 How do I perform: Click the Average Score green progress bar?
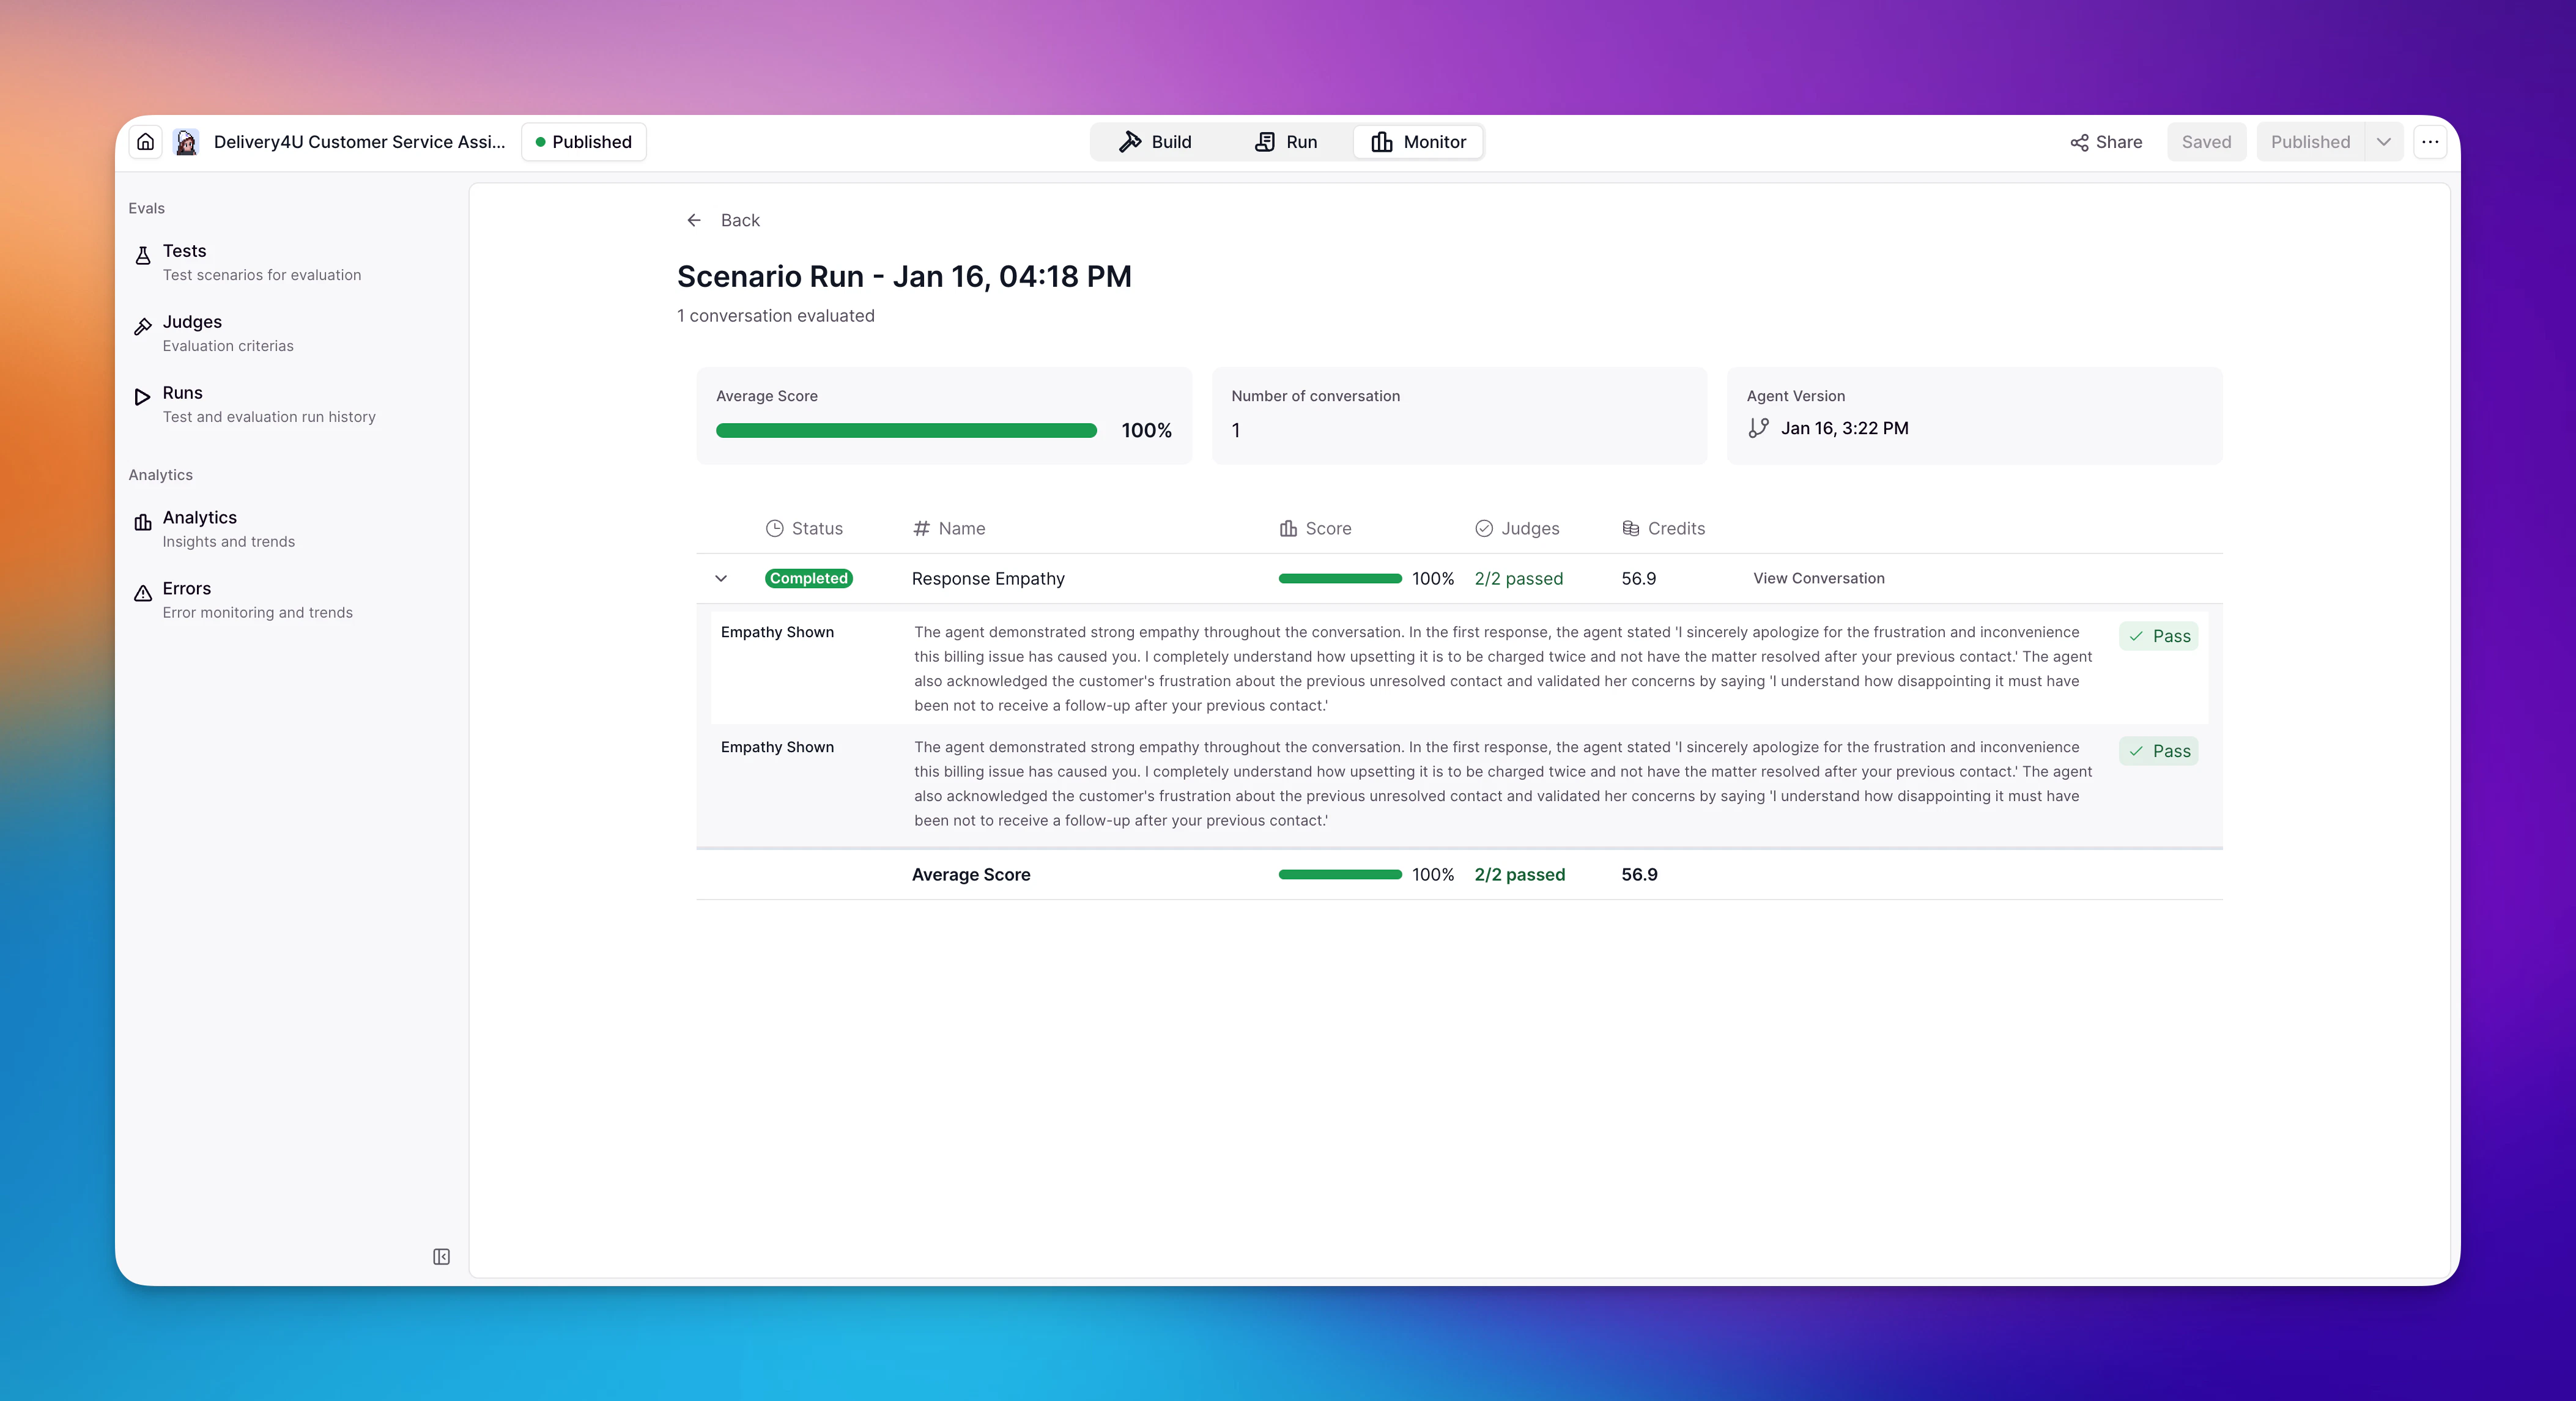[x=906, y=431]
